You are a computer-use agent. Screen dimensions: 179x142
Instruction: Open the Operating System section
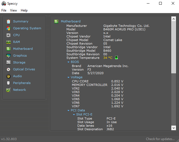coord(27,28)
